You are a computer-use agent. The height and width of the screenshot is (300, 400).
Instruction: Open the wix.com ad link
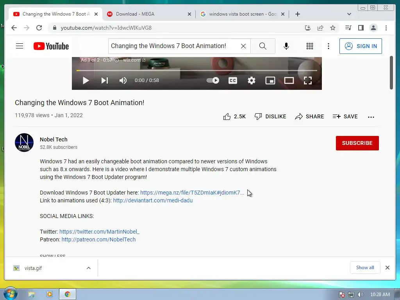[134, 60]
